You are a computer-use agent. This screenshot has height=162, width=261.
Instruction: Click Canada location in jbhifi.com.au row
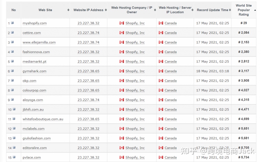click(171, 109)
